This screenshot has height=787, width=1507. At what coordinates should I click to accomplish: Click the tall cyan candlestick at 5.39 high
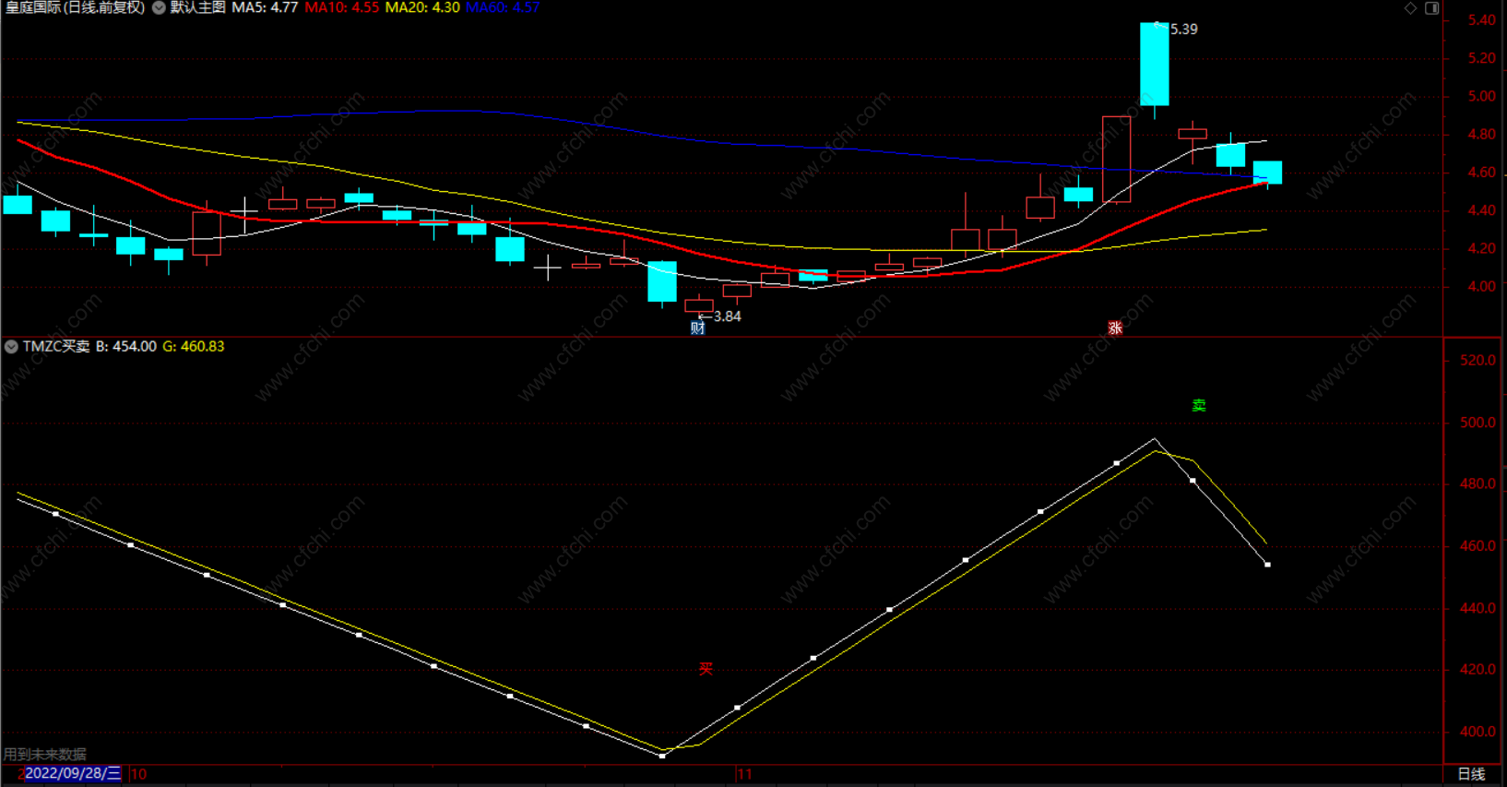point(1155,65)
